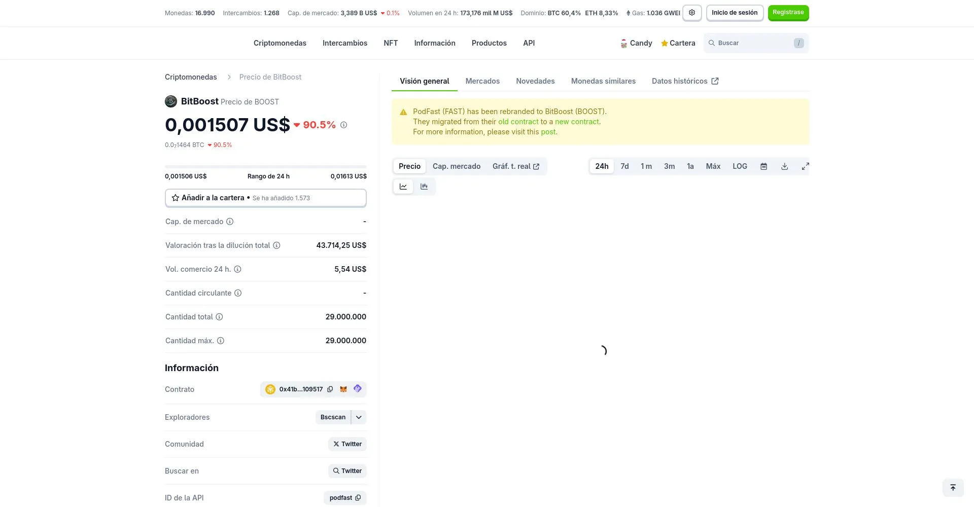Click Añadir a la cartera button
The image size is (974, 507).
pyautogui.click(x=266, y=198)
